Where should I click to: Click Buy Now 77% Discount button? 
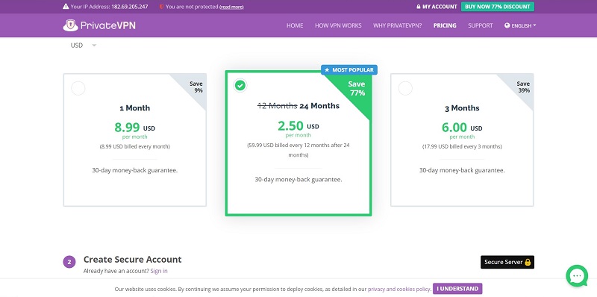(x=497, y=7)
